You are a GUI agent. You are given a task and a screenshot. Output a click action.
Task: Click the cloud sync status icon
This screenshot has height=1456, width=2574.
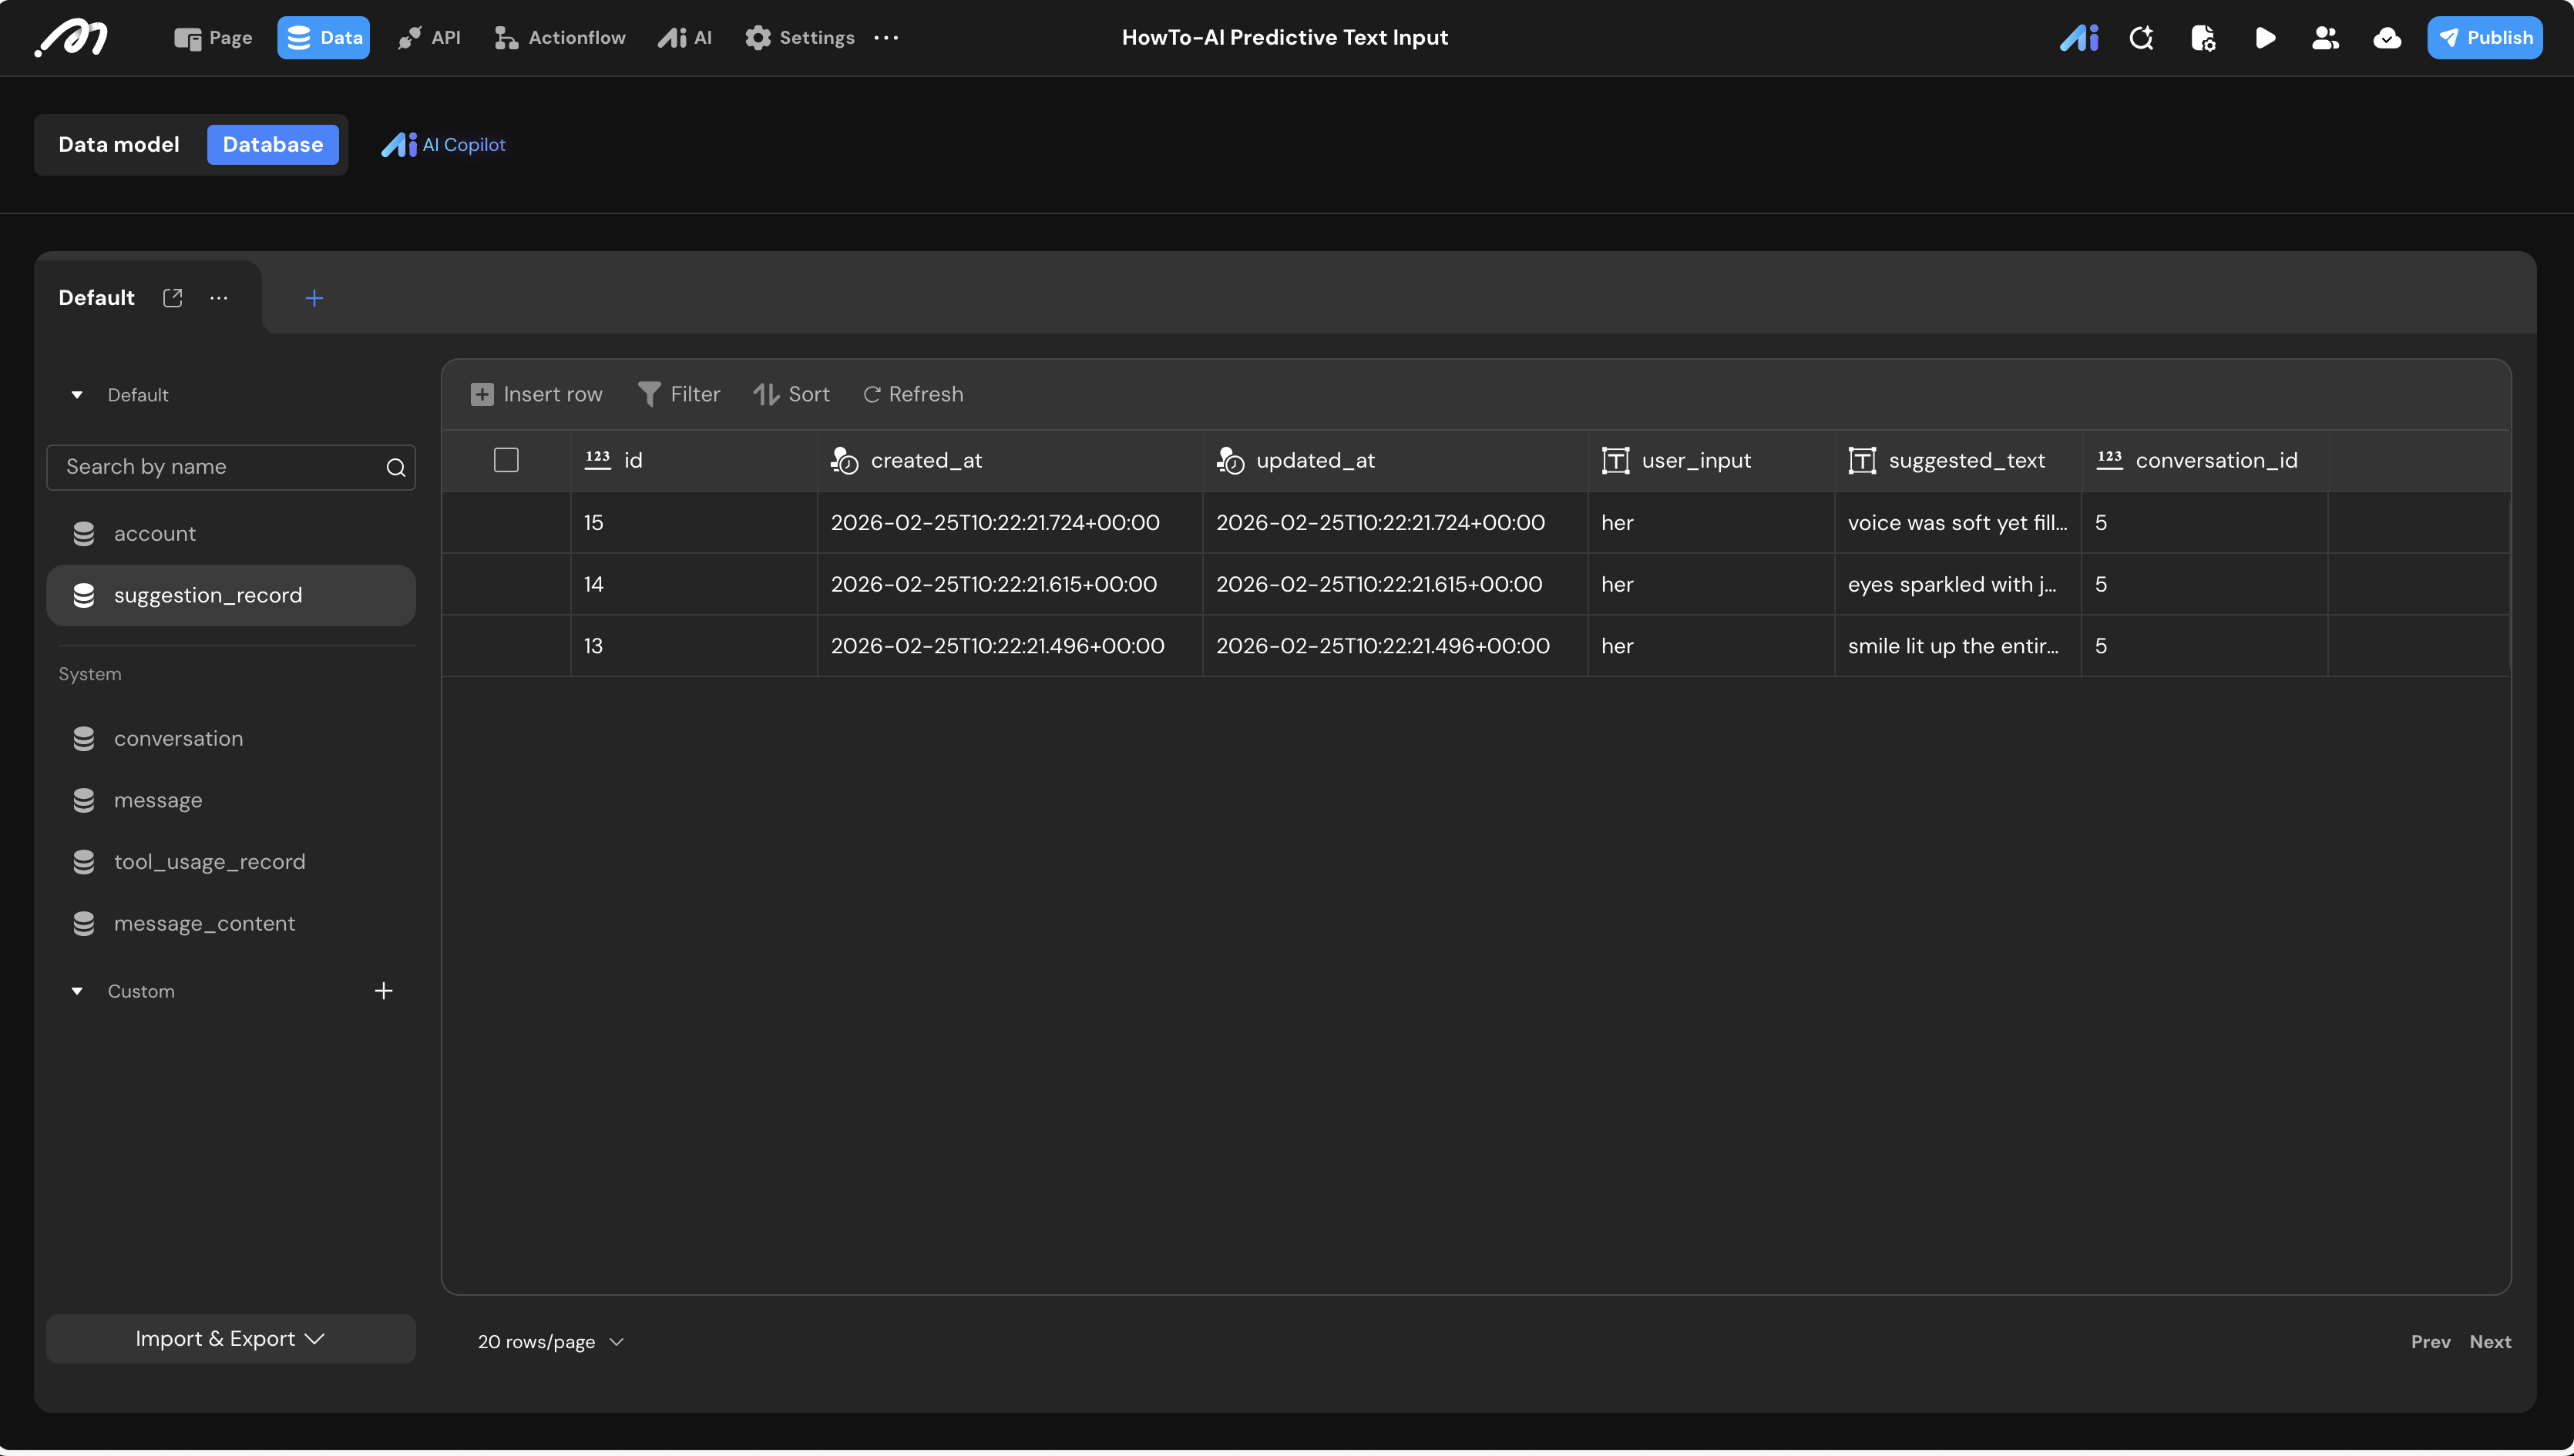point(2387,38)
